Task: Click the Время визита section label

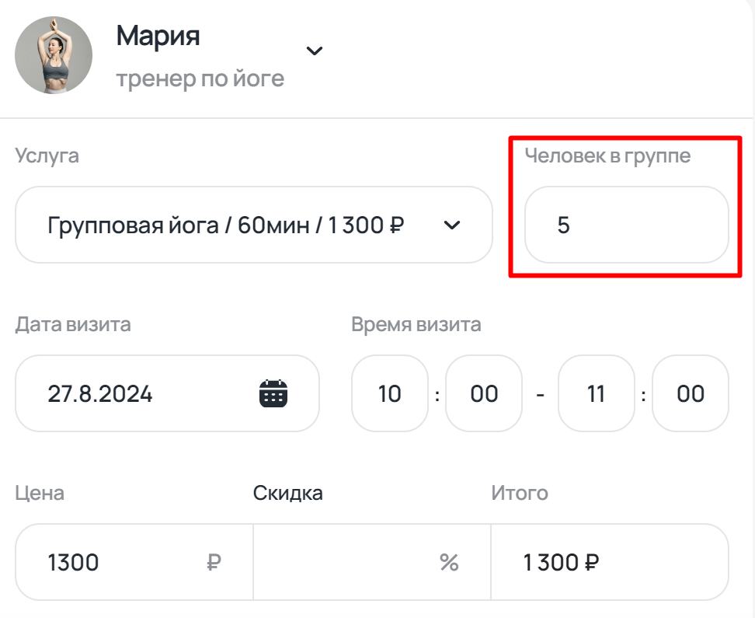Action: pyautogui.click(x=415, y=324)
